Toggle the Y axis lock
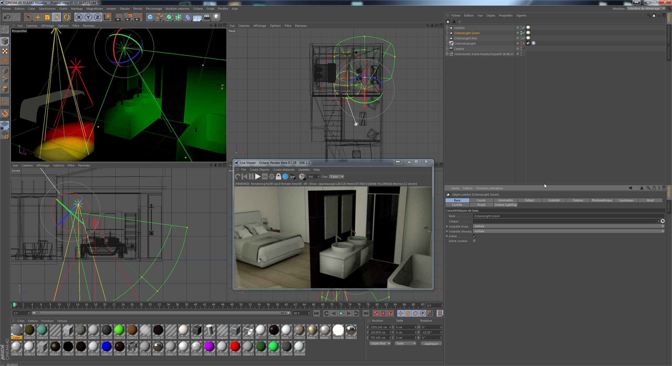Image resolution: width=672 pixels, height=366 pixels. click(x=88, y=17)
